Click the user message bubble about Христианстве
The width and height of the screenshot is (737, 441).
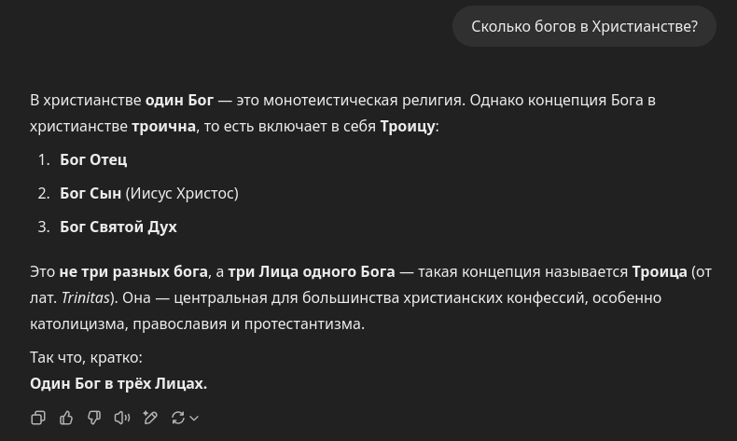[x=584, y=26]
